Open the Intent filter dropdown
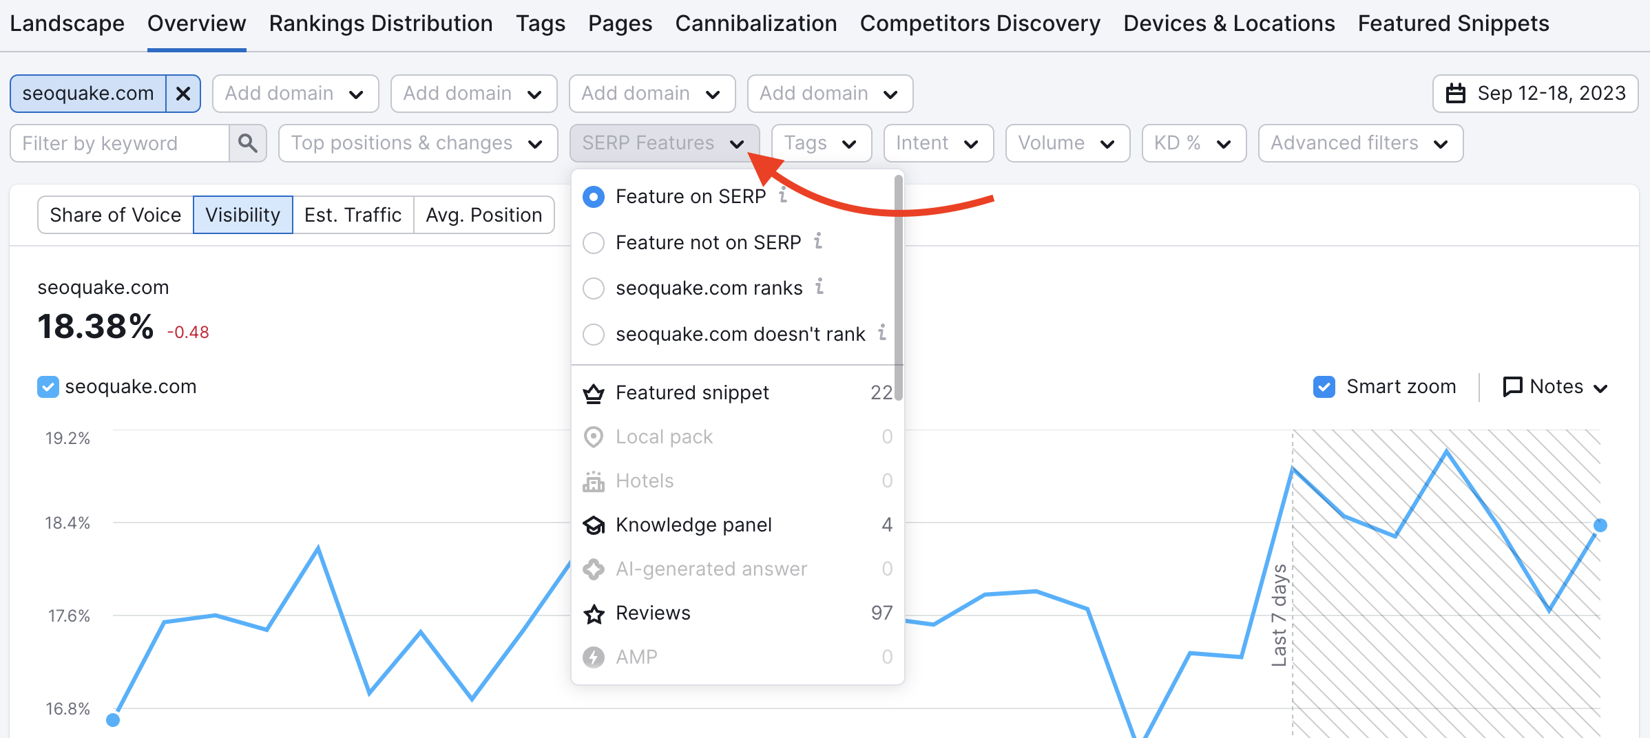The width and height of the screenshot is (1650, 738). 939,143
